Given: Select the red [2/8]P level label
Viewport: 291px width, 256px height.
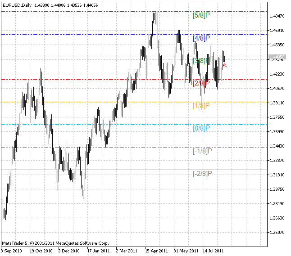Looking at the screenshot, I should (x=201, y=83).
